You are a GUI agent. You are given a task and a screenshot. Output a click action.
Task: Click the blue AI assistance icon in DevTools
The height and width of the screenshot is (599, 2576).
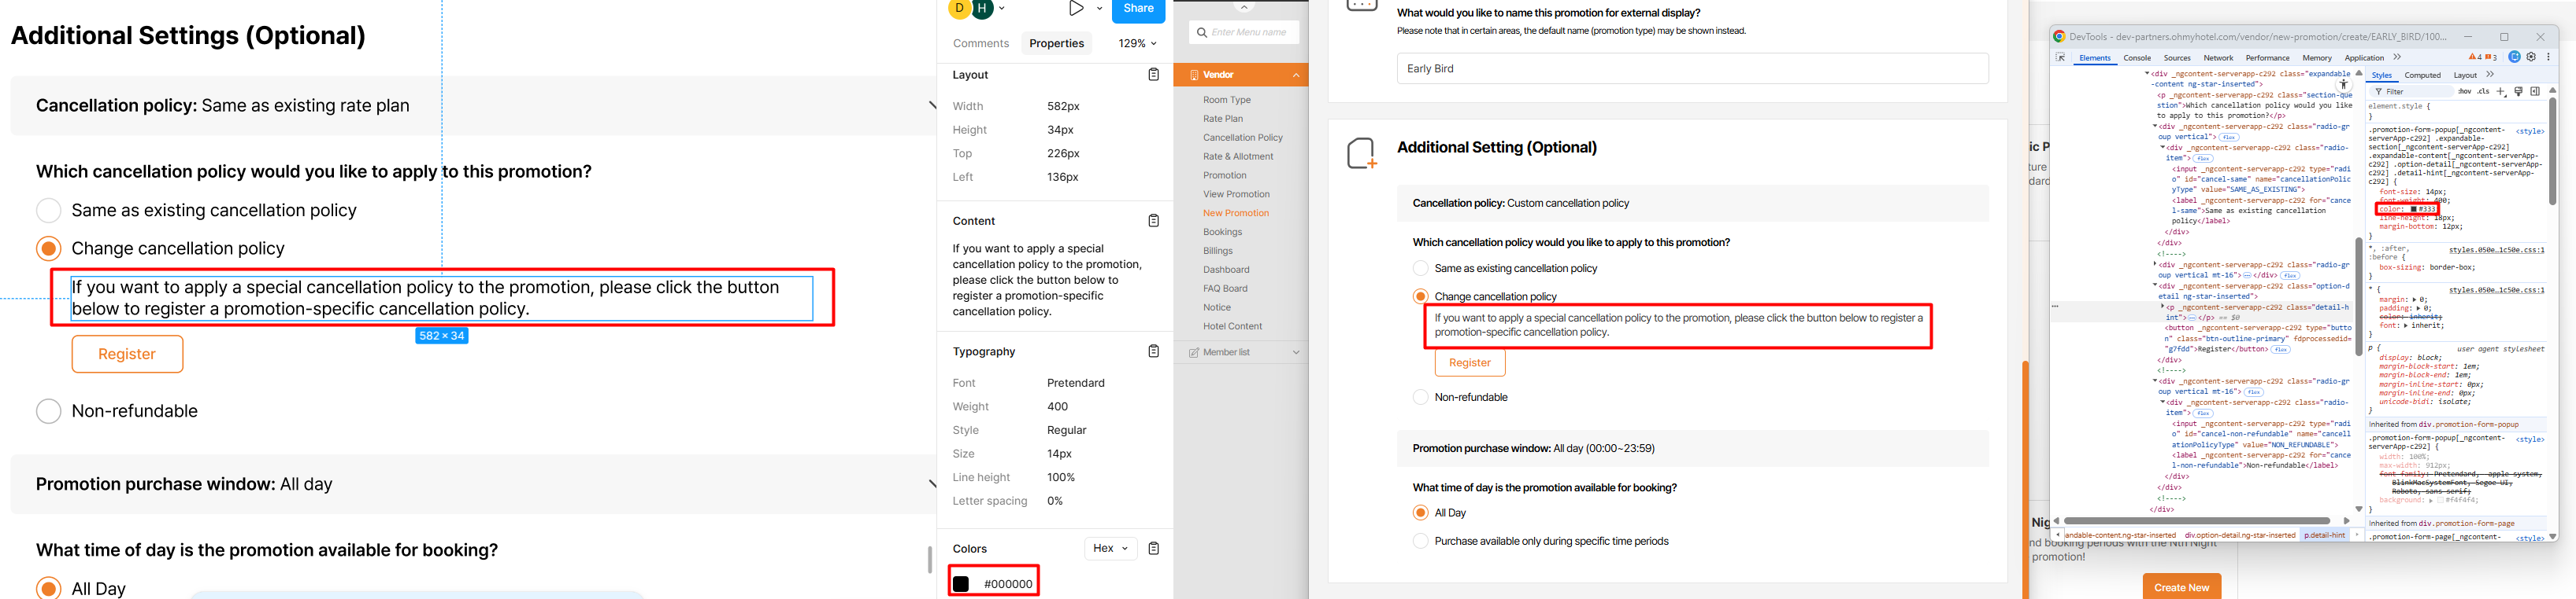pyautogui.click(x=2514, y=58)
